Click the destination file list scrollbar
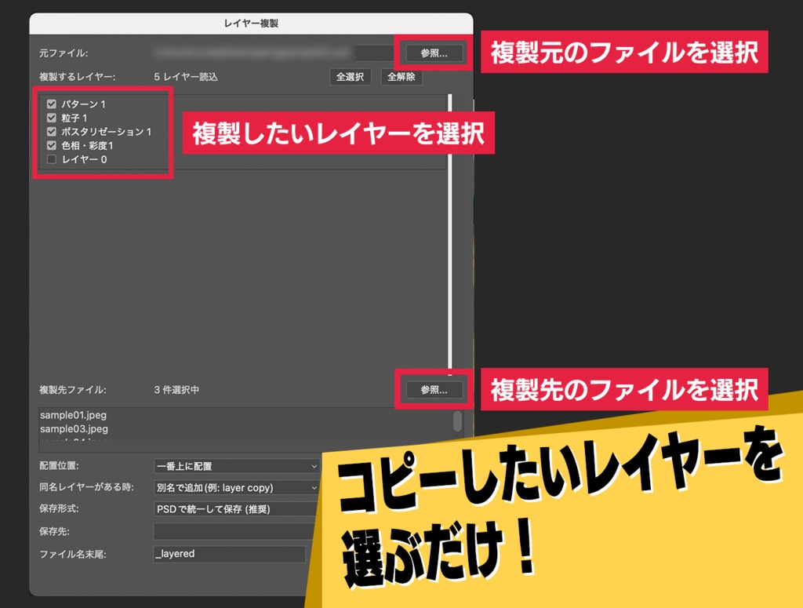Image resolution: width=803 pixels, height=608 pixels. 457,421
